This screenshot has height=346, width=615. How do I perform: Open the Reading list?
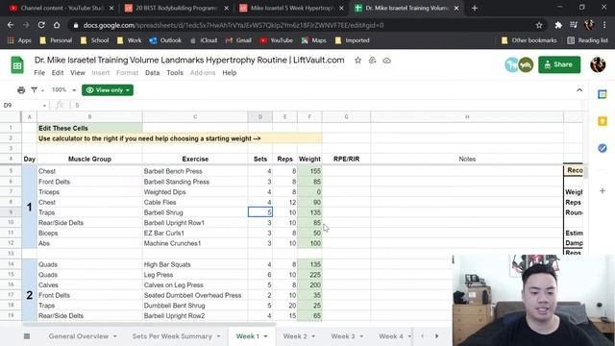pyautogui.click(x=587, y=40)
